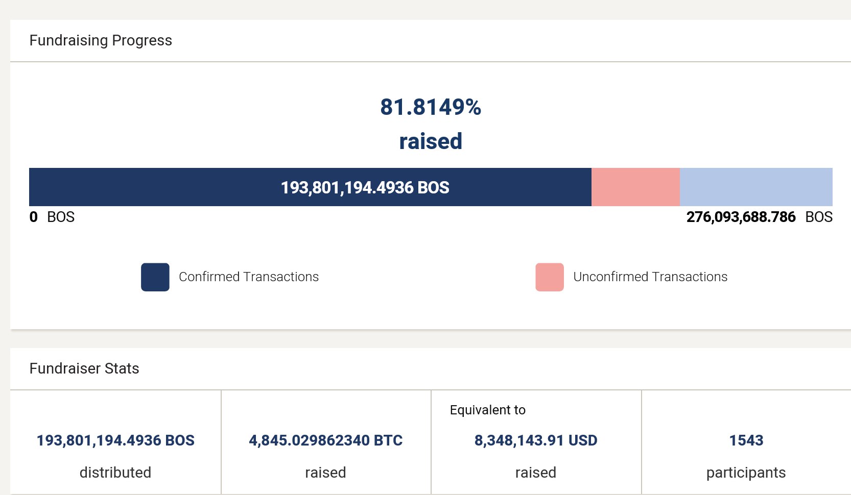Click the light blue remaining progress segment
Image resolution: width=851 pixels, height=495 pixels.
pyautogui.click(x=756, y=187)
